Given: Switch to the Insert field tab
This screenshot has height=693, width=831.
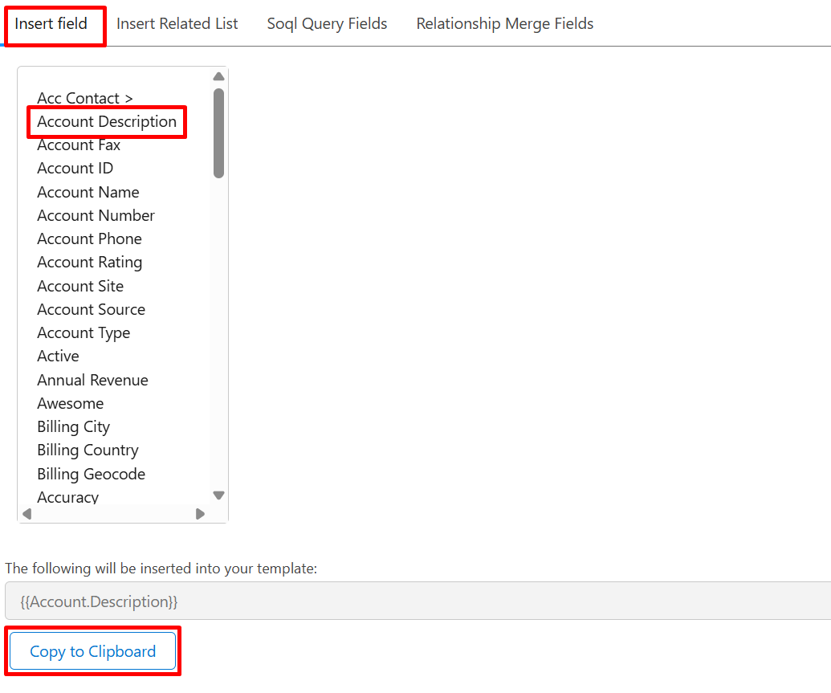Looking at the screenshot, I should (51, 24).
